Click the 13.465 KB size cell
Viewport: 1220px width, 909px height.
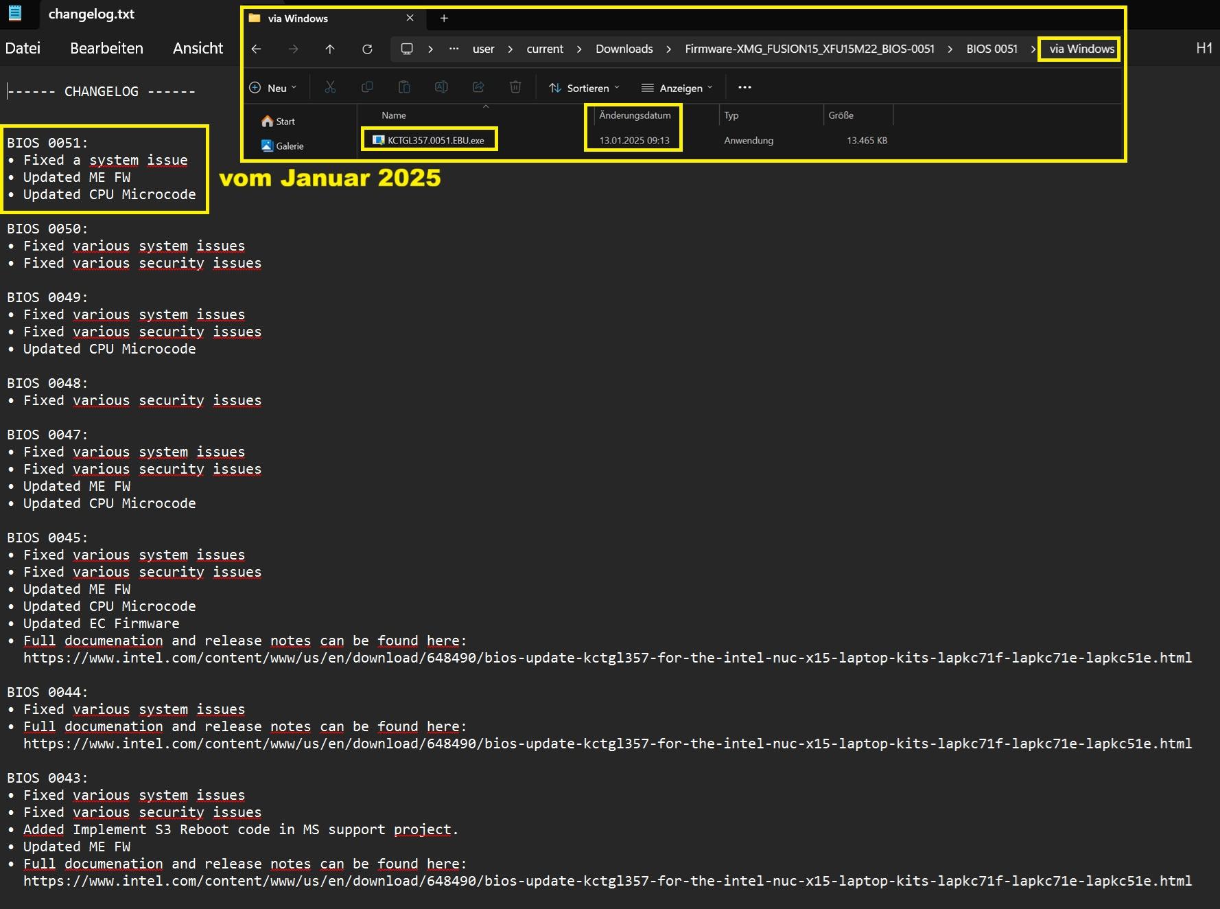(x=867, y=140)
